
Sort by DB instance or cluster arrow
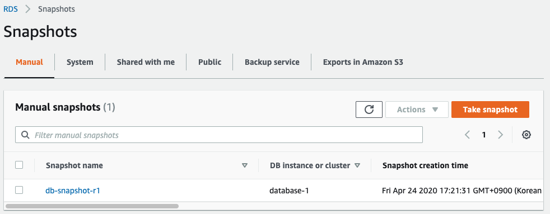[357, 165]
